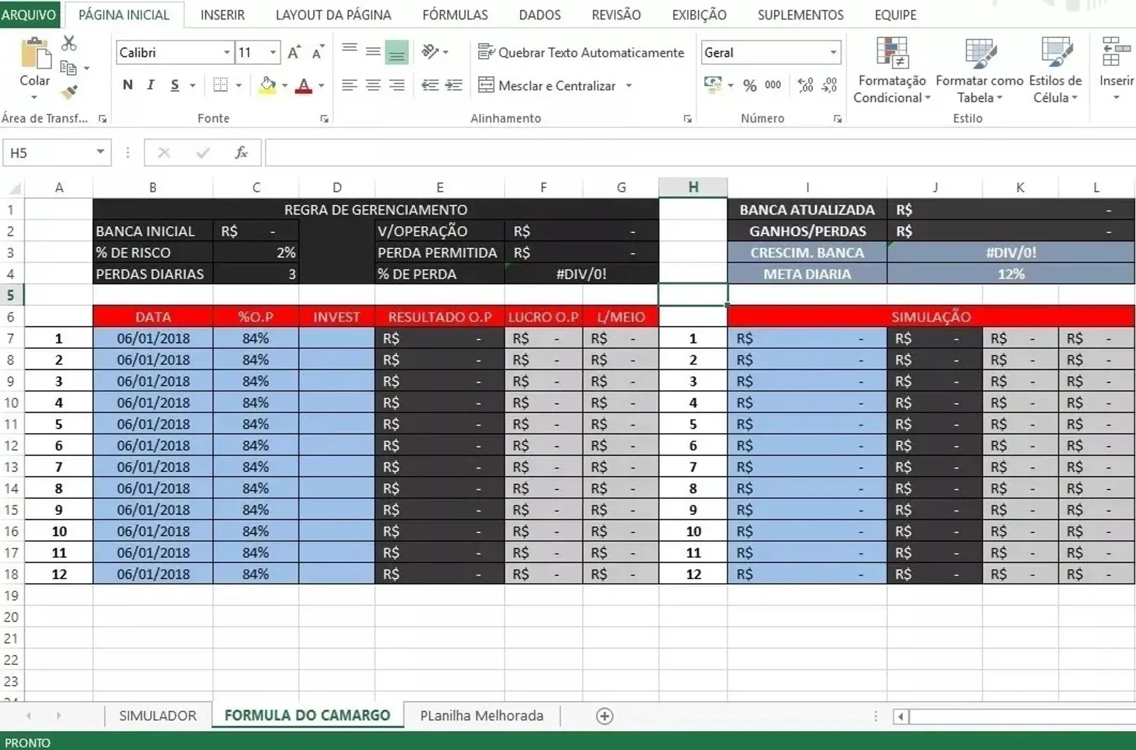Click Mesclar e Centralizar

click(548, 85)
